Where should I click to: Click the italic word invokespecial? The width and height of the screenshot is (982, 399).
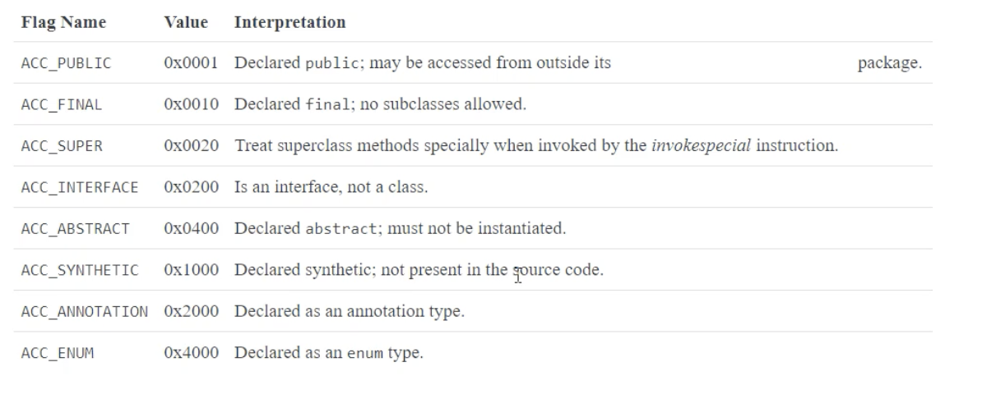701,146
